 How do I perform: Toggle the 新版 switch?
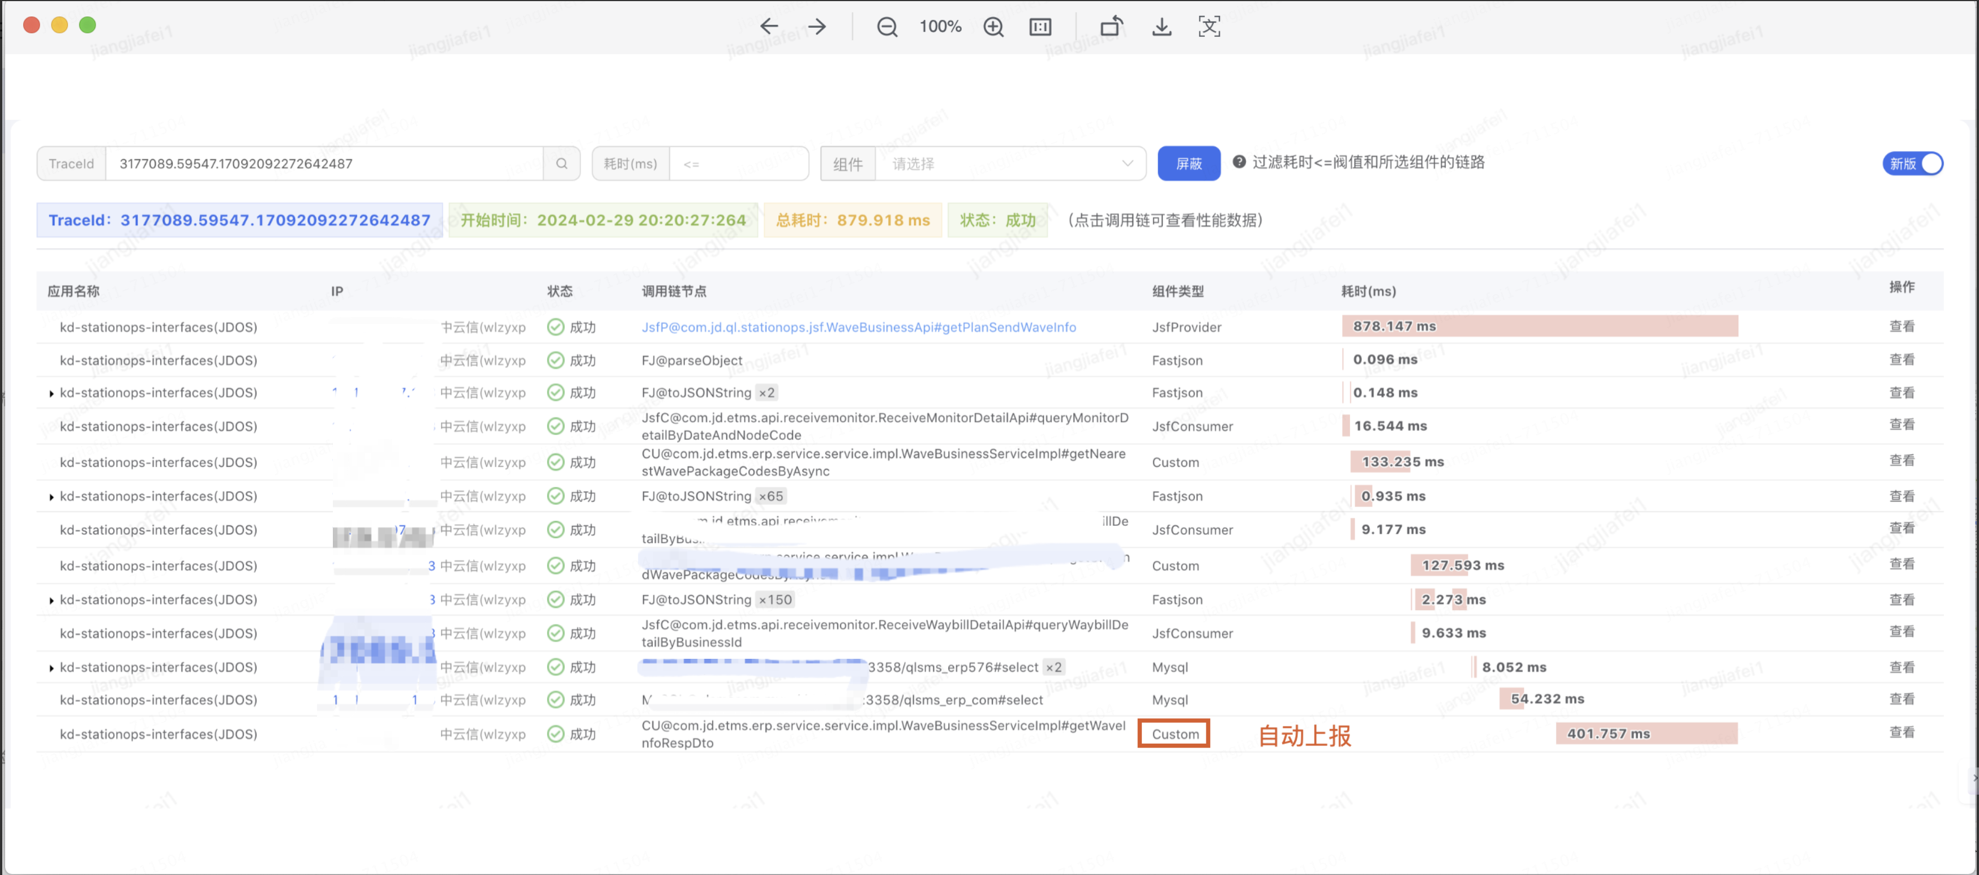1912,164
